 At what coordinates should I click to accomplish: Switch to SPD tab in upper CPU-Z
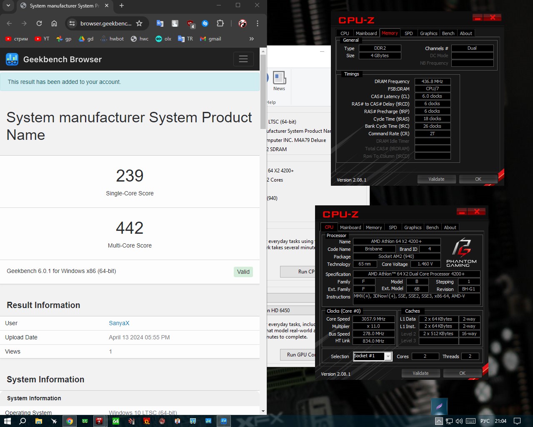coord(409,33)
